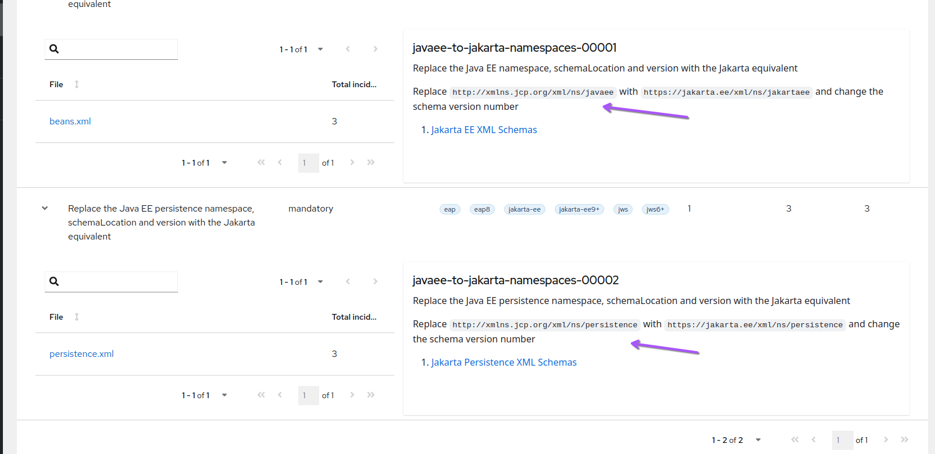This screenshot has height=454, width=935.
Task: Go to previous page above the persistence.xml table
Action: 348,281
